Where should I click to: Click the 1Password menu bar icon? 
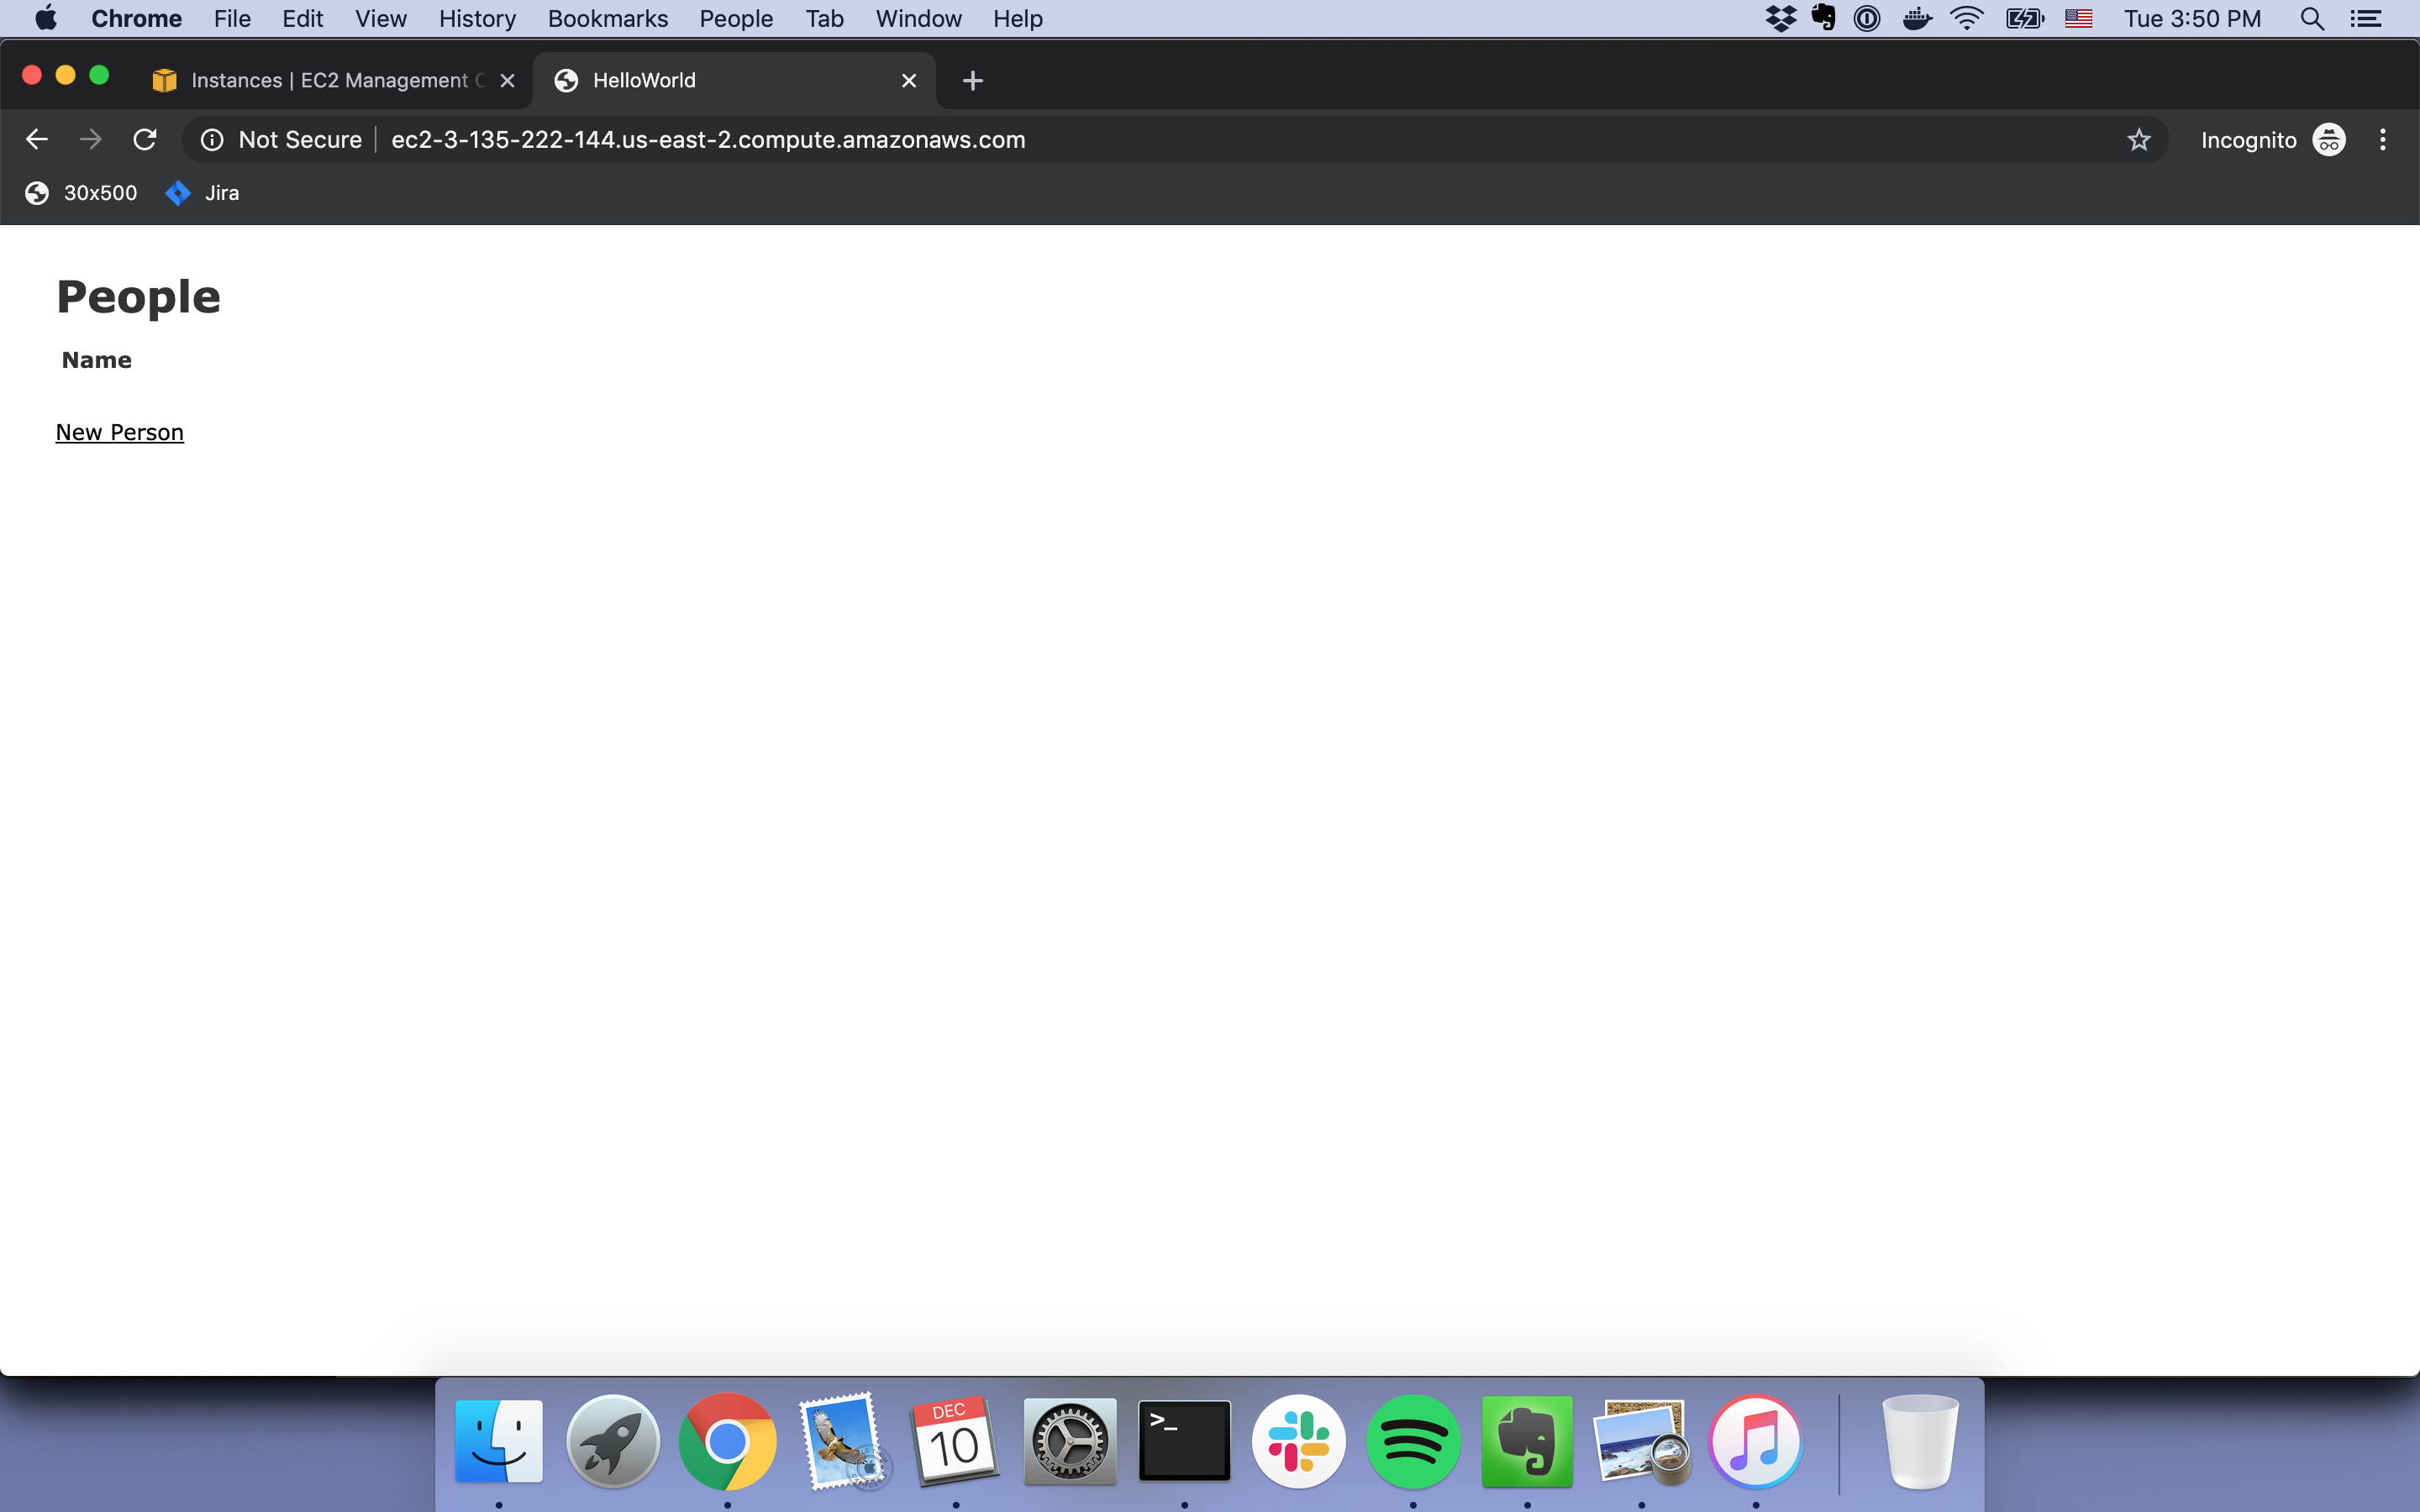coord(1867,18)
